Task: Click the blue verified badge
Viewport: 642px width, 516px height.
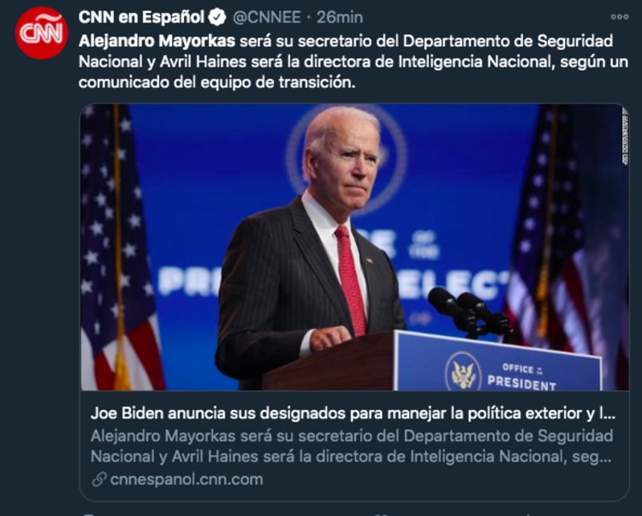Action: [x=217, y=18]
